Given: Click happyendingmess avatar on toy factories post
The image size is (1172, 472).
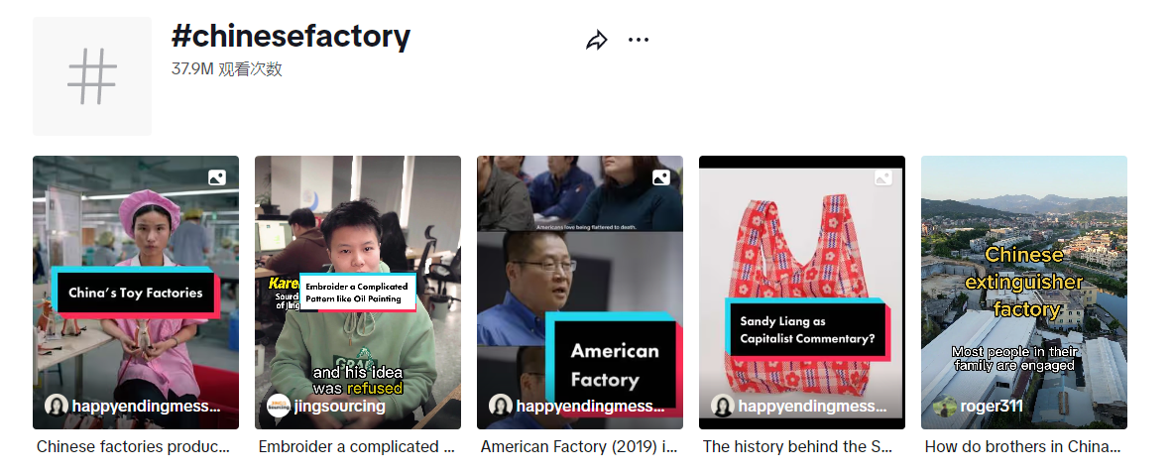Looking at the screenshot, I should (57, 406).
